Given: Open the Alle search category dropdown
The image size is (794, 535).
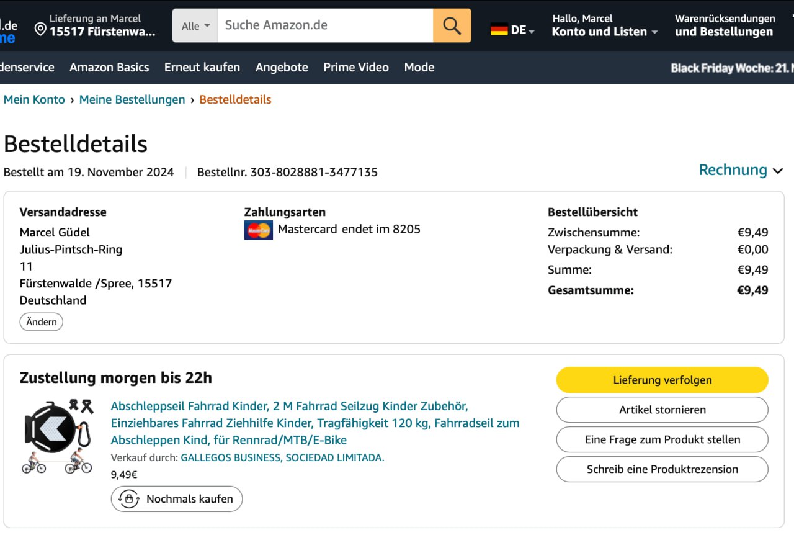Looking at the screenshot, I should coord(195,26).
